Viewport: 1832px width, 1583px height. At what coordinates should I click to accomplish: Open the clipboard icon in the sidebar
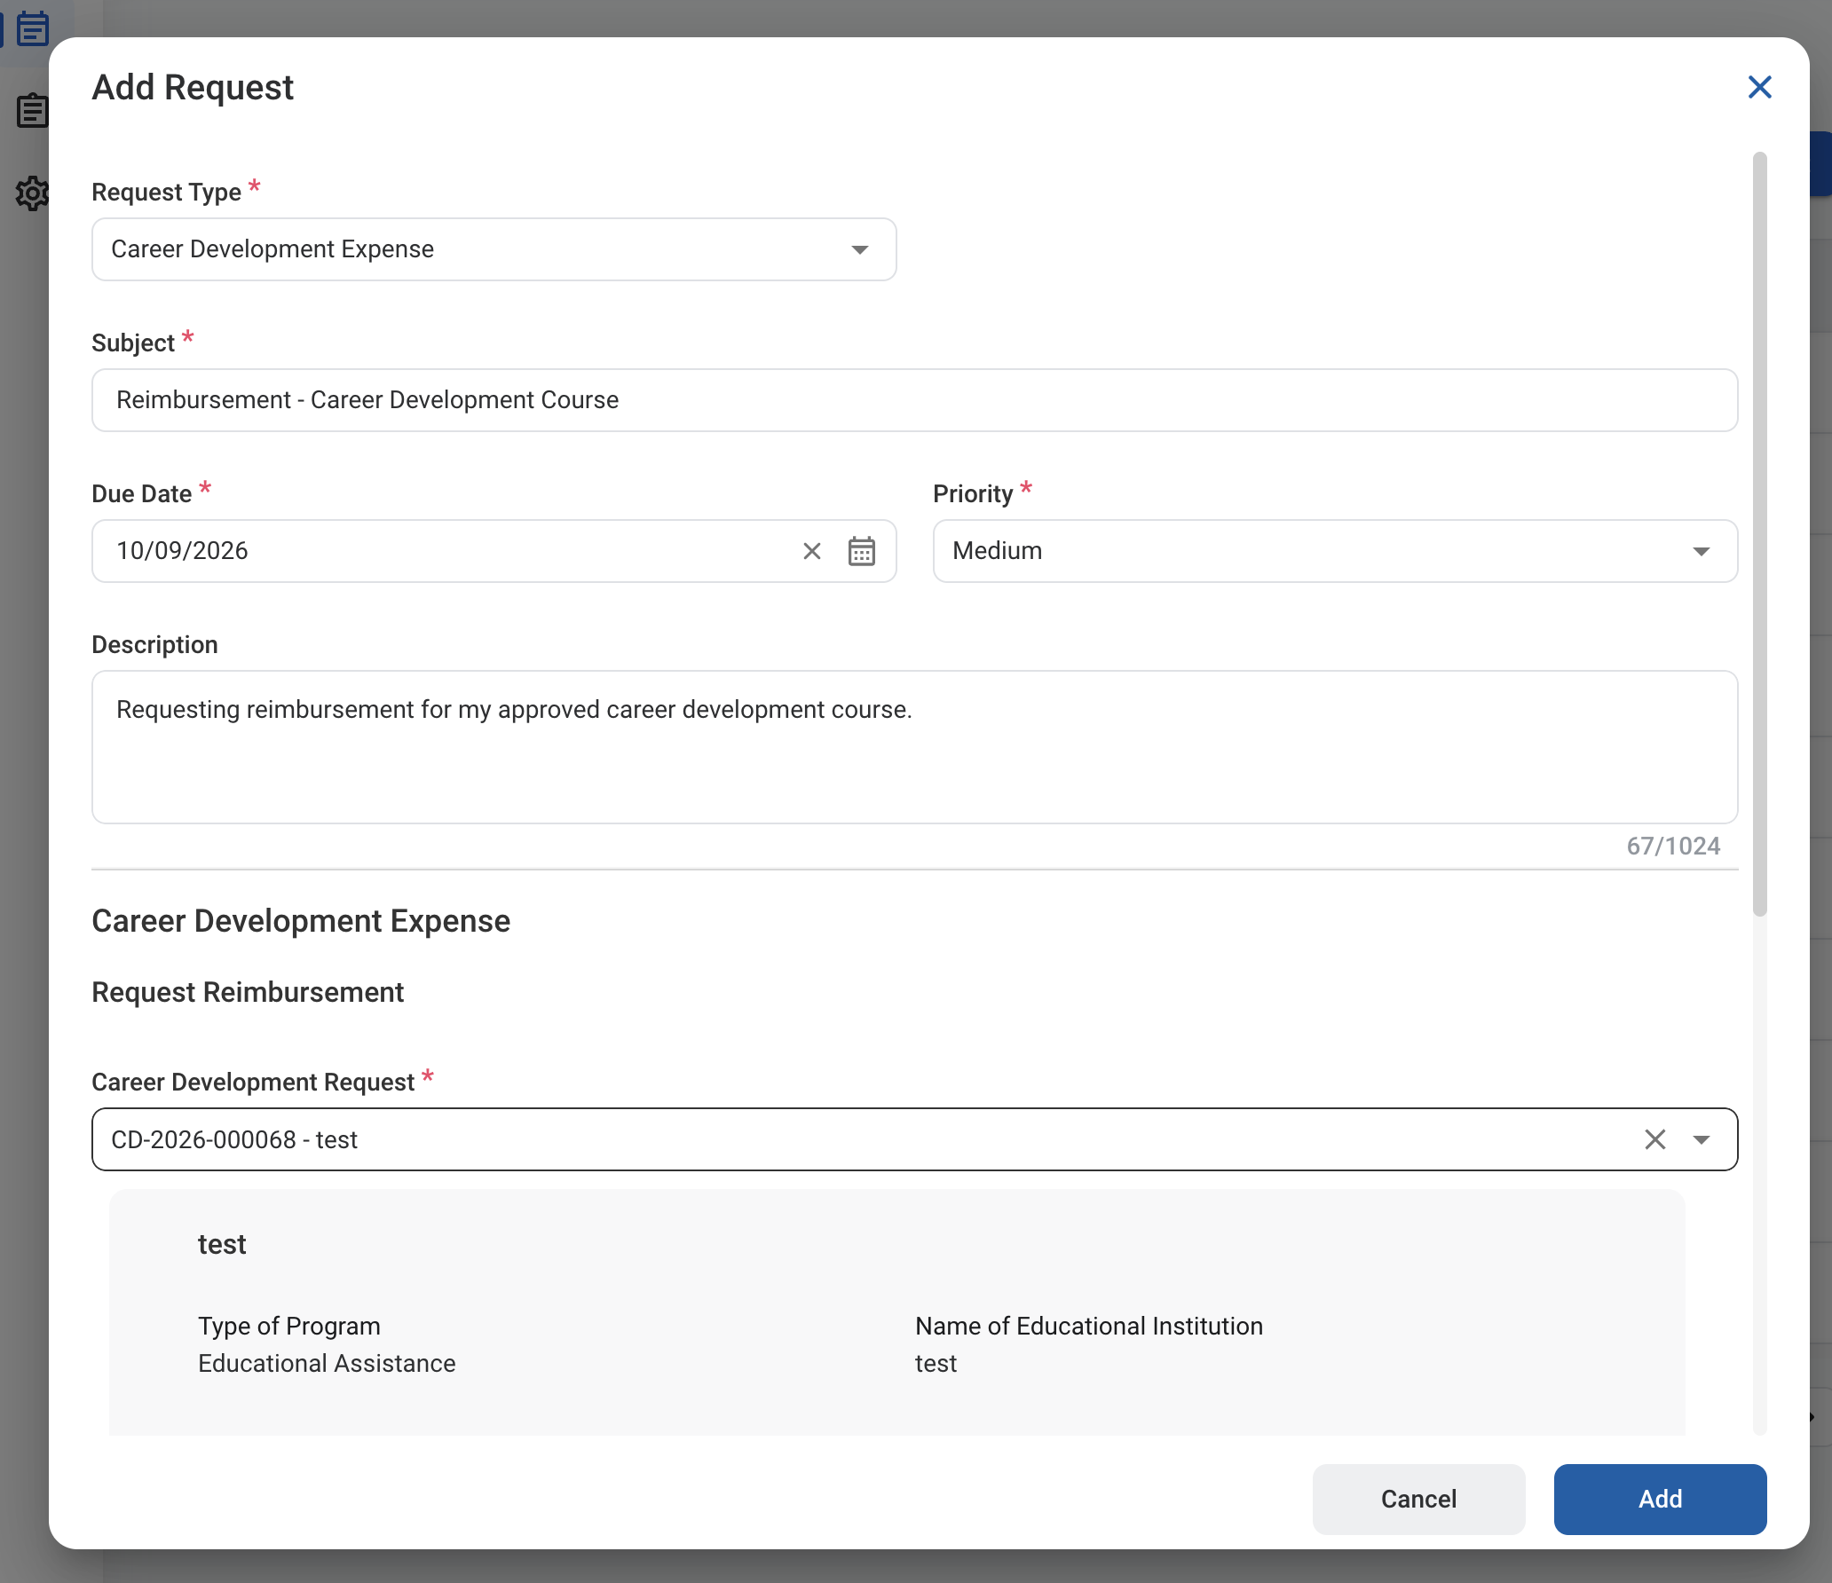click(32, 111)
